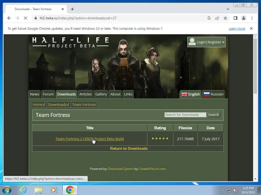This screenshot has height=195, width=261.
Task: Click the muted volume tray icon
Action: point(235,190)
